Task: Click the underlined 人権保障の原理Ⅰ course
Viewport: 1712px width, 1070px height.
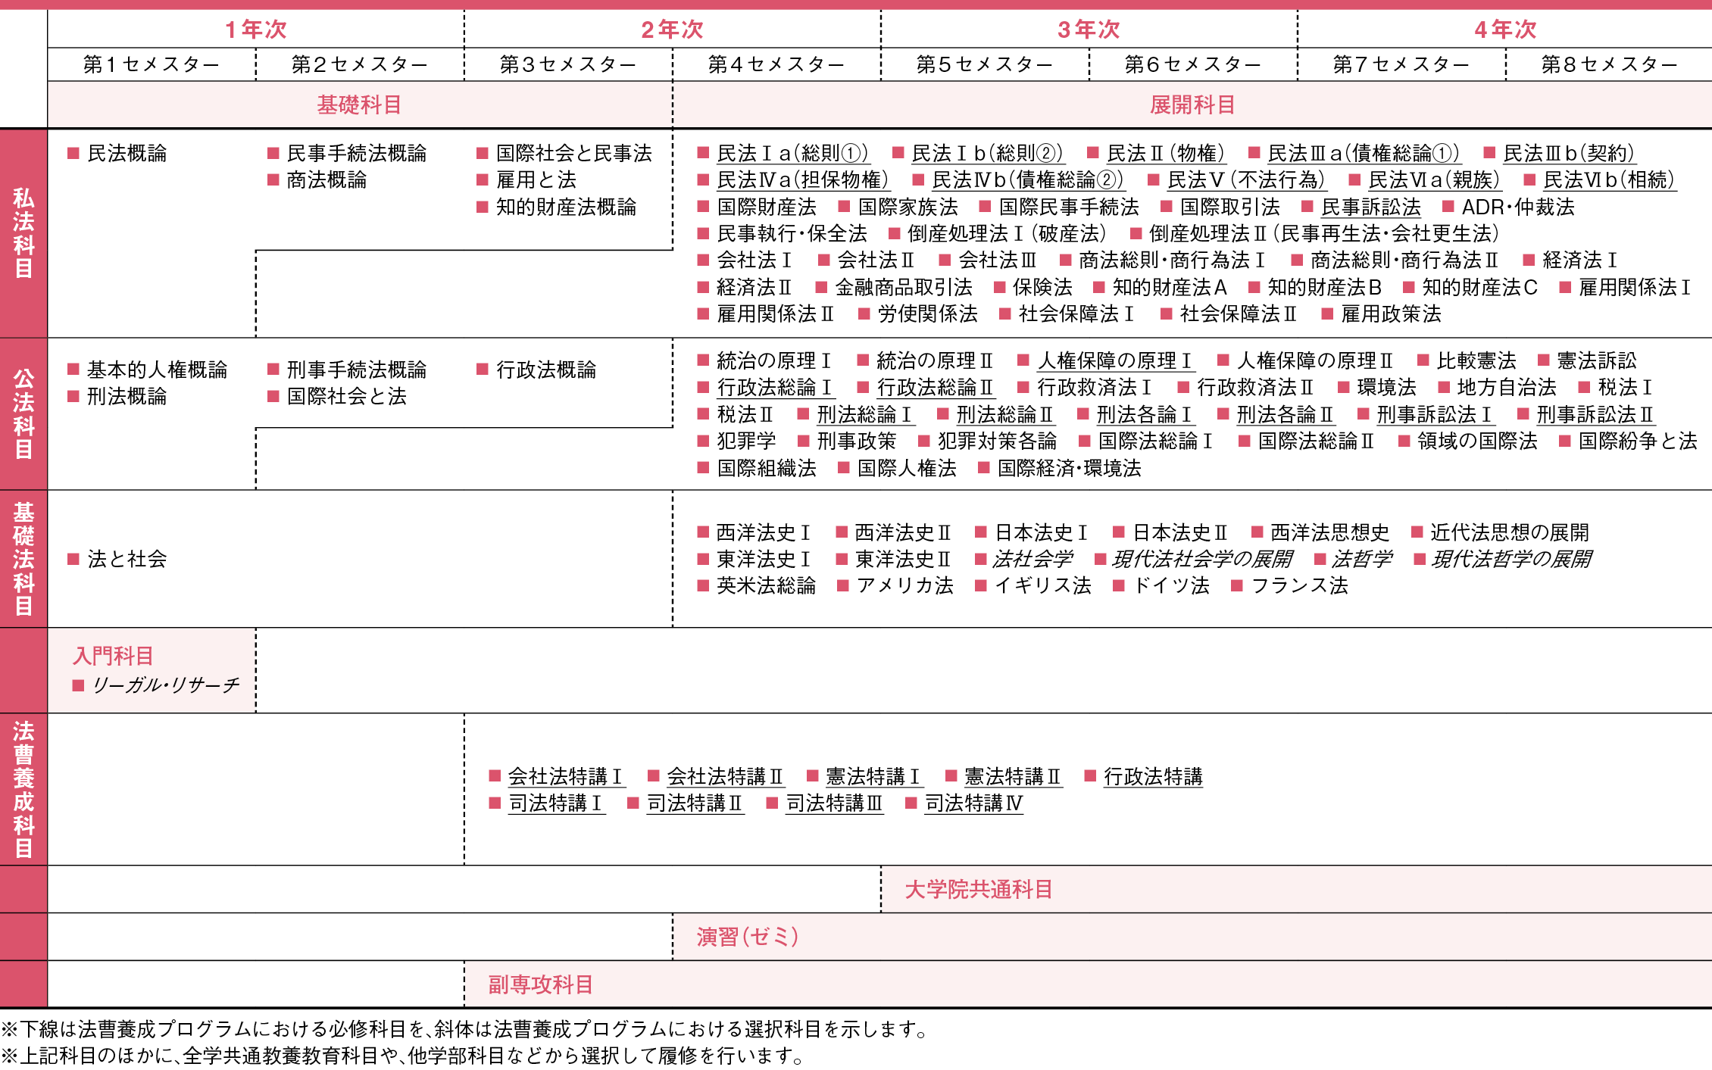Action: coord(1116,361)
